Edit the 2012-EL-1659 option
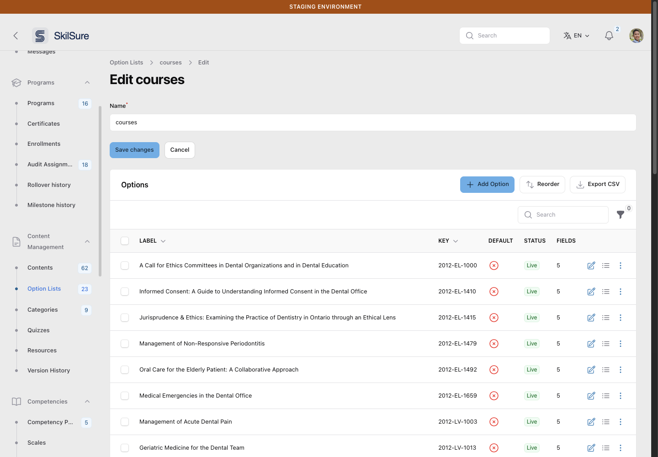Viewport: 658px width, 457px height. (x=591, y=396)
